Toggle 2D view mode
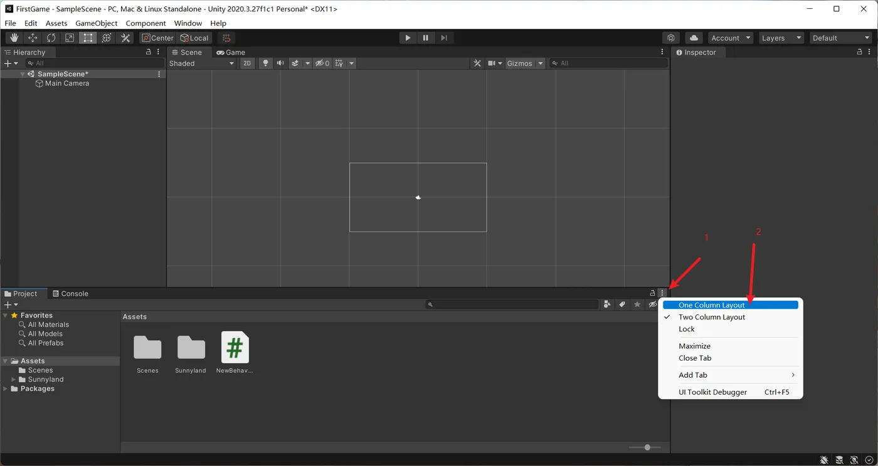Screen dimensions: 878x466 coord(247,63)
